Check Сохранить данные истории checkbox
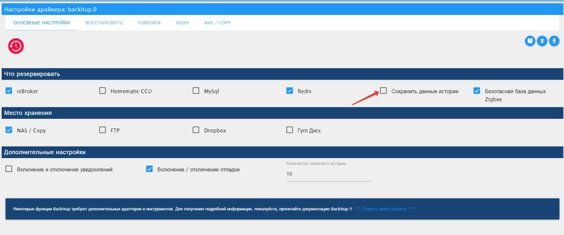Image resolution: width=564 pixels, height=235 pixels. coord(383,91)
